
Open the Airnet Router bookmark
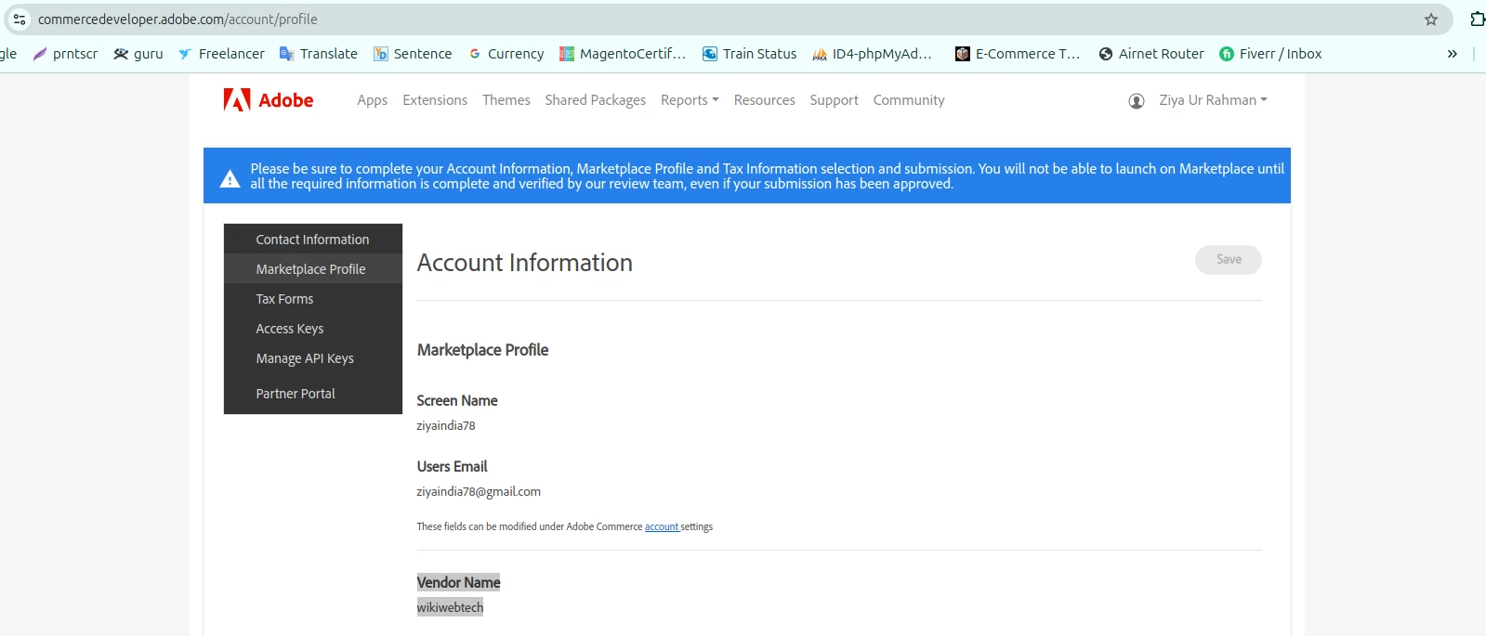tap(1151, 54)
